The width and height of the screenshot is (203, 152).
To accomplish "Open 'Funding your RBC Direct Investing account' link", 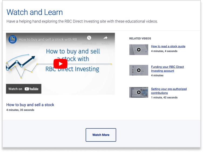I will point(167,69).
